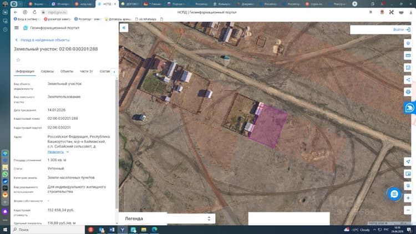
Task: Open the bookmark page icon in address bar
Action: (x=371, y=12)
